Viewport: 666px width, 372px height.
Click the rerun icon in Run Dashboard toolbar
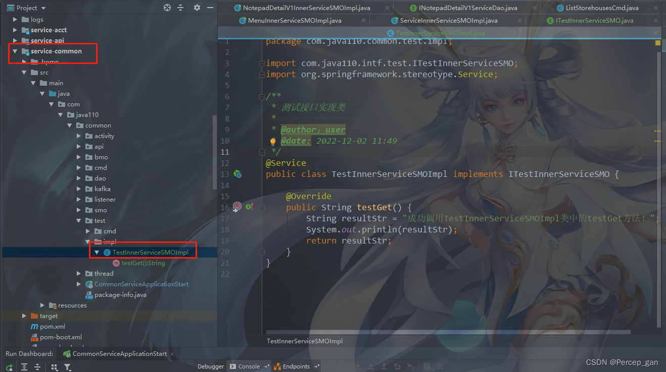tap(9, 367)
